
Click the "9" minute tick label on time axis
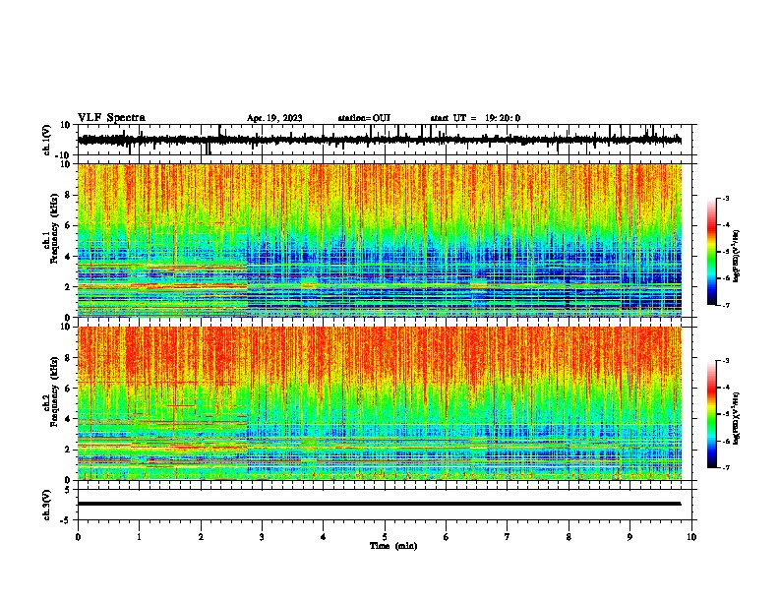(629, 537)
